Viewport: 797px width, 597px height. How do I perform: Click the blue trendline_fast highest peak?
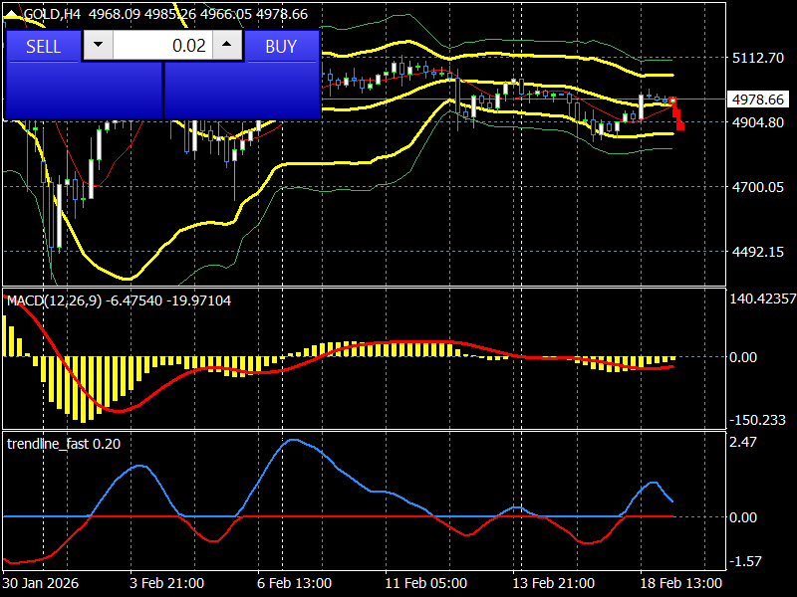tap(292, 440)
